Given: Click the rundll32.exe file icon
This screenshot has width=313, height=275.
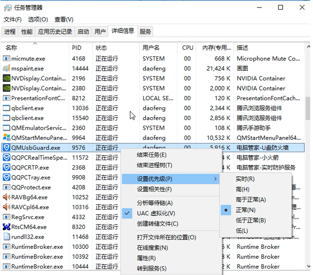Looking at the screenshot, I should click(x=6, y=237).
